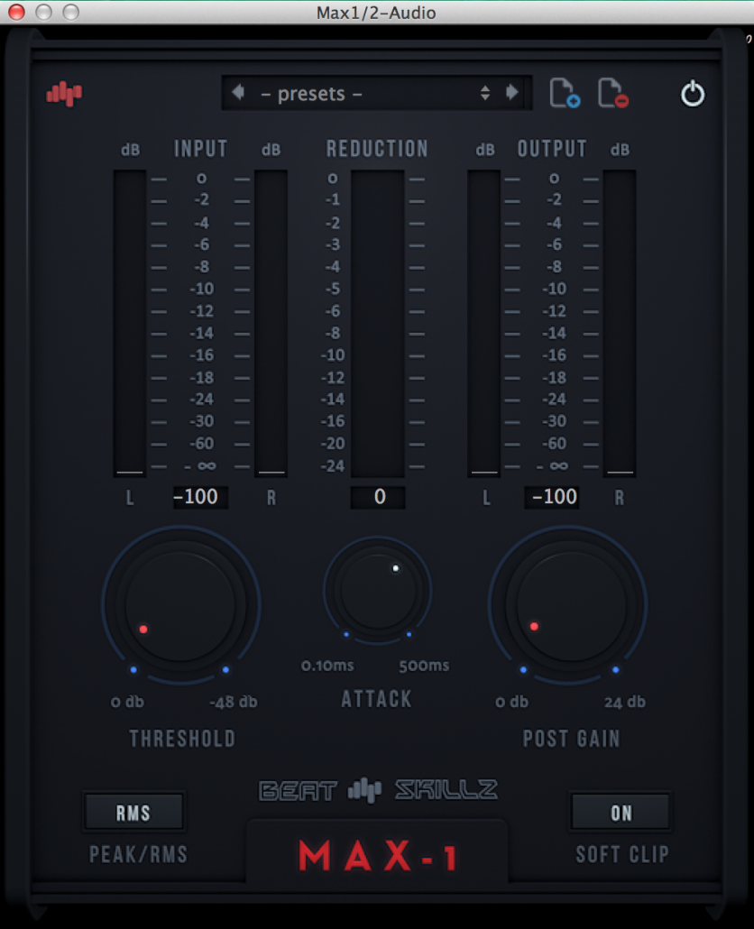Click the input left channel meter

130,324
